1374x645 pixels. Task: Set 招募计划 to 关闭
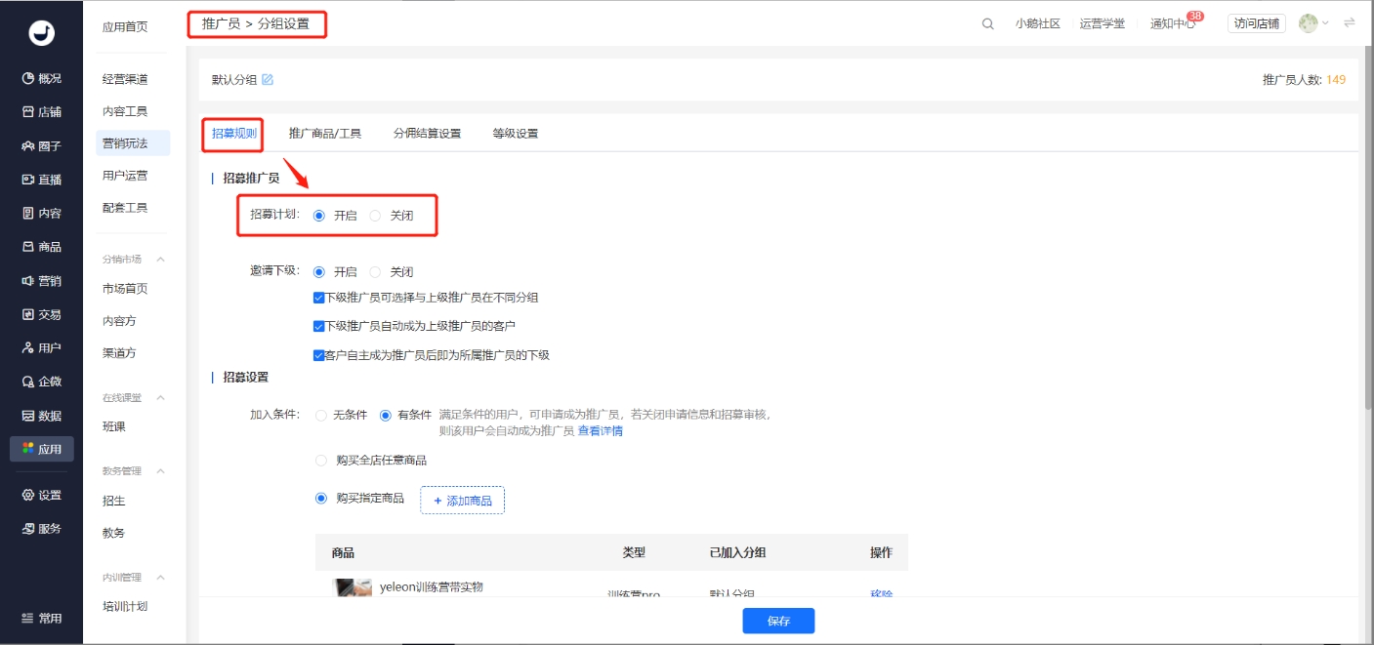tap(376, 216)
